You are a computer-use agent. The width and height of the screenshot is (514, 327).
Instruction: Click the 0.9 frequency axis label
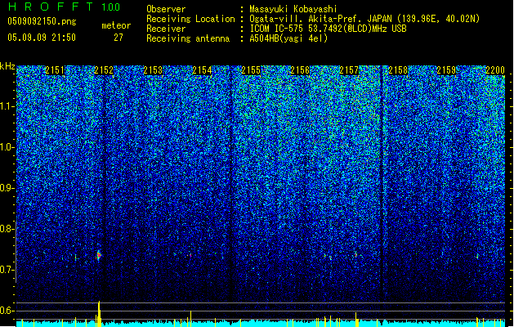tap(7, 188)
